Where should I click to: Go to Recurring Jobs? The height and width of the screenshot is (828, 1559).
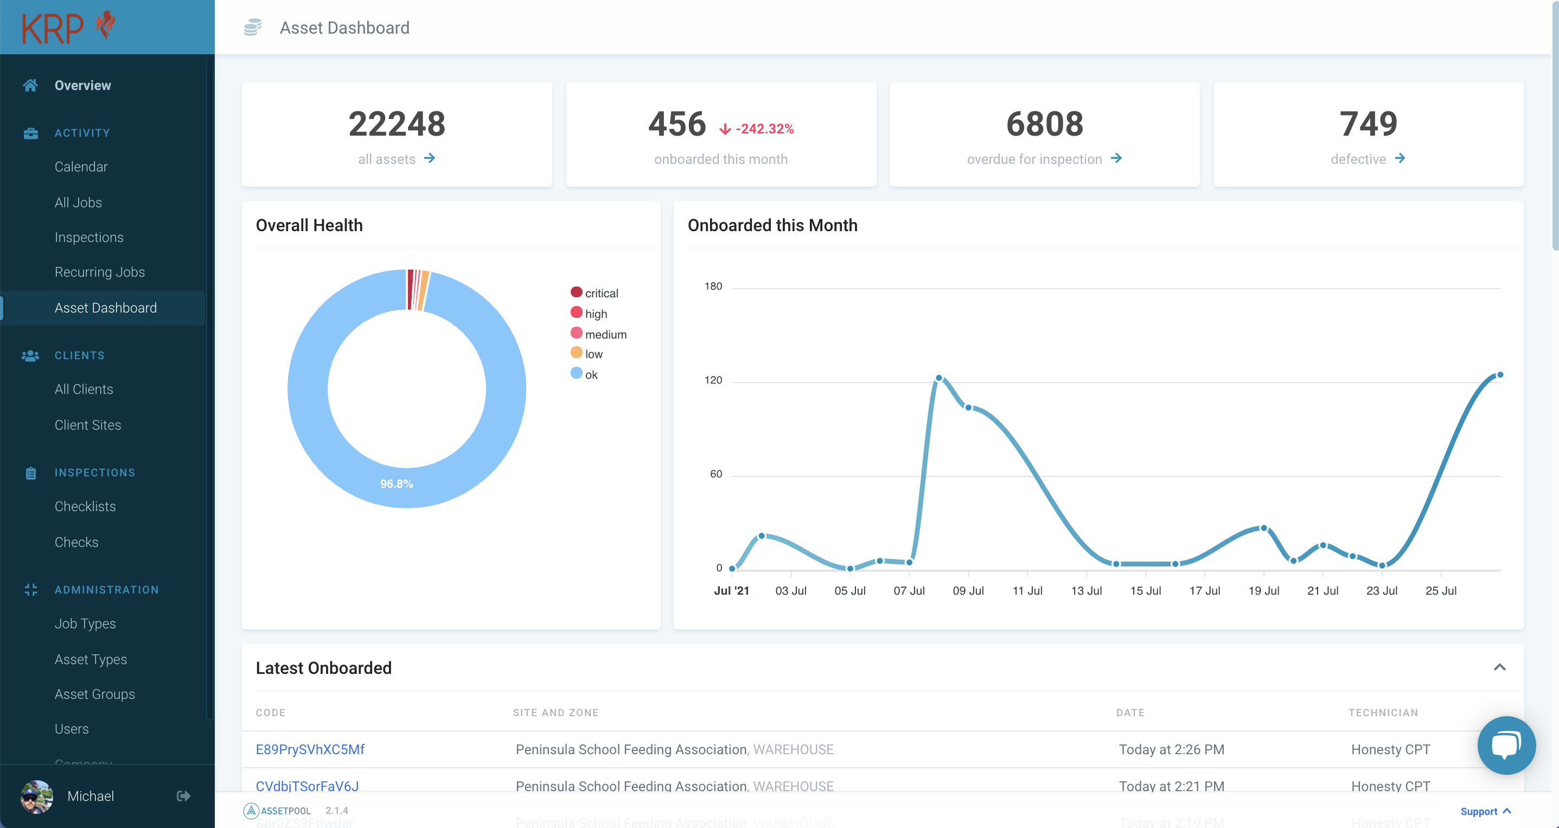(x=100, y=272)
